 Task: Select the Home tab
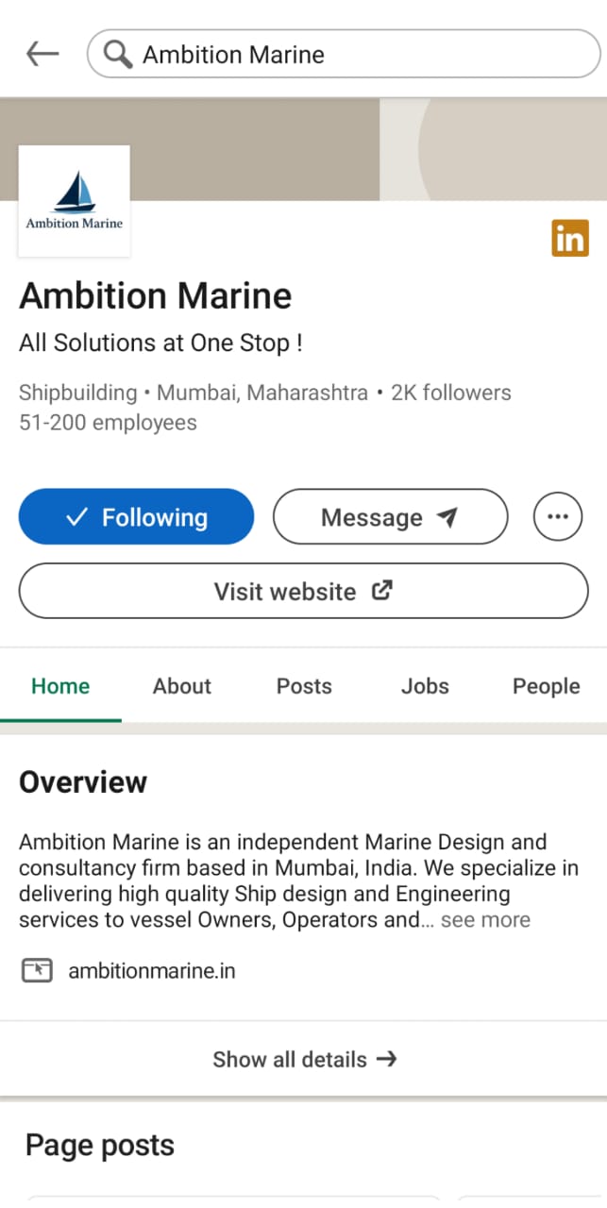tap(60, 686)
